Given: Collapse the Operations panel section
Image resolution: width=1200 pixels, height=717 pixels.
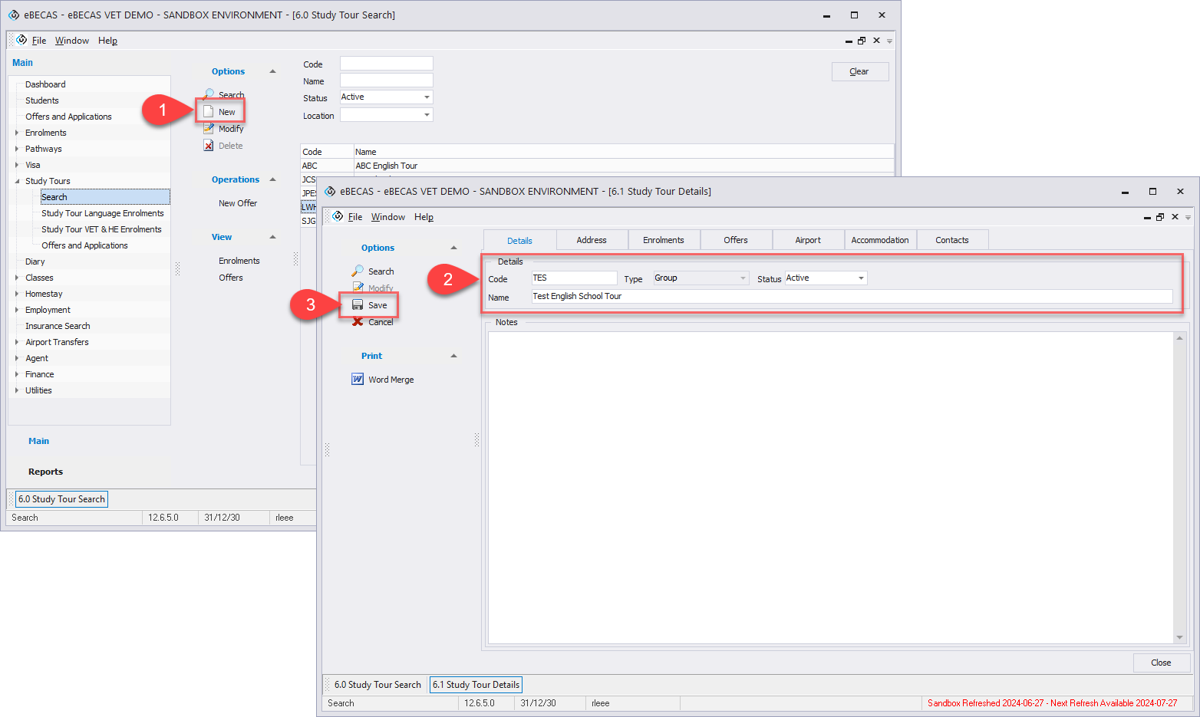Looking at the screenshot, I should tap(272, 179).
